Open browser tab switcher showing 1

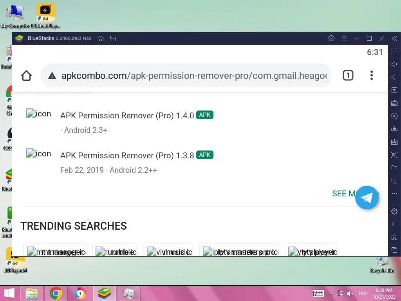pyautogui.click(x=348, y=76)
